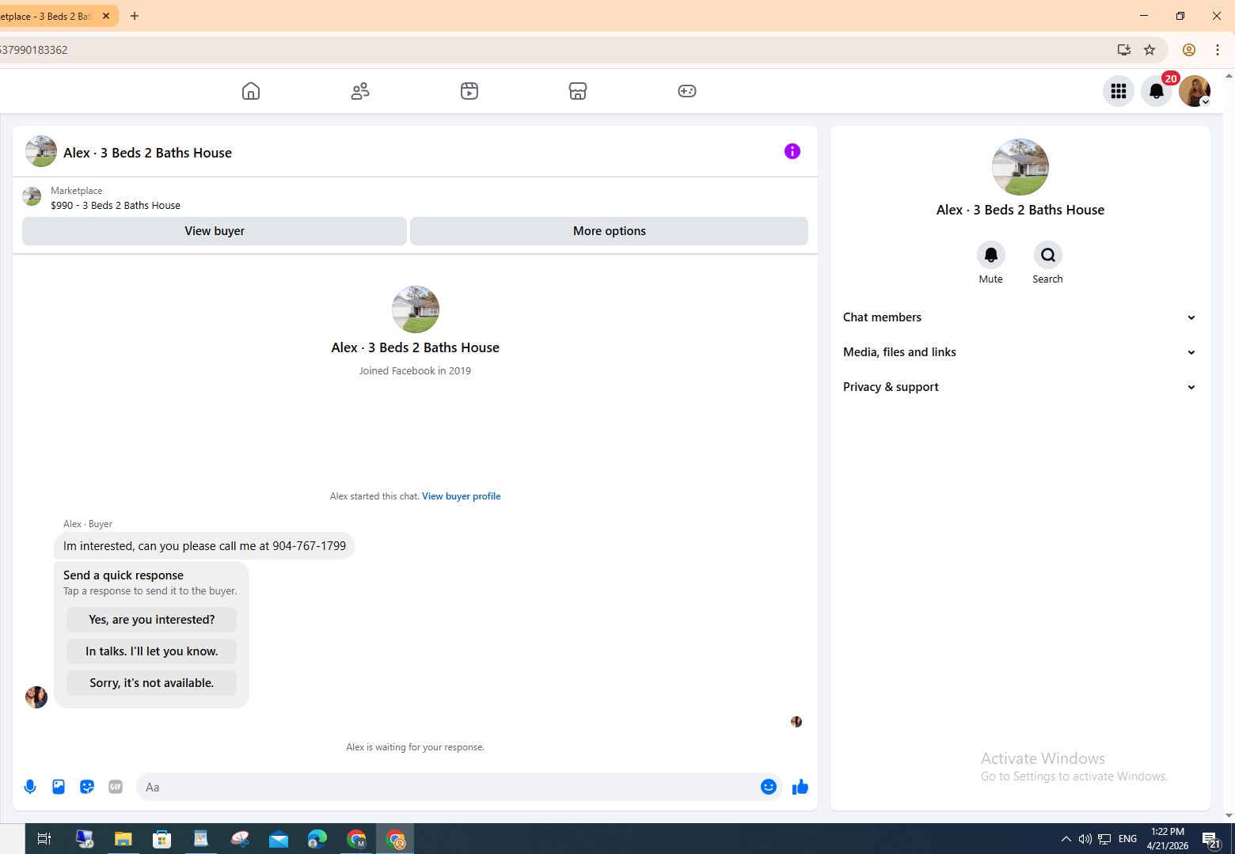Open the Video (Watch) icon

coord(469,91)
